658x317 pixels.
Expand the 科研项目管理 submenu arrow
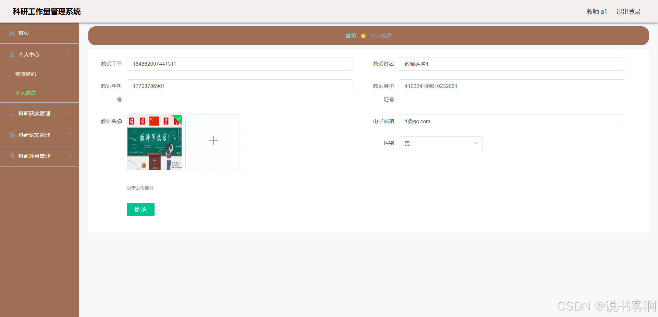click(x=70, y=156)
